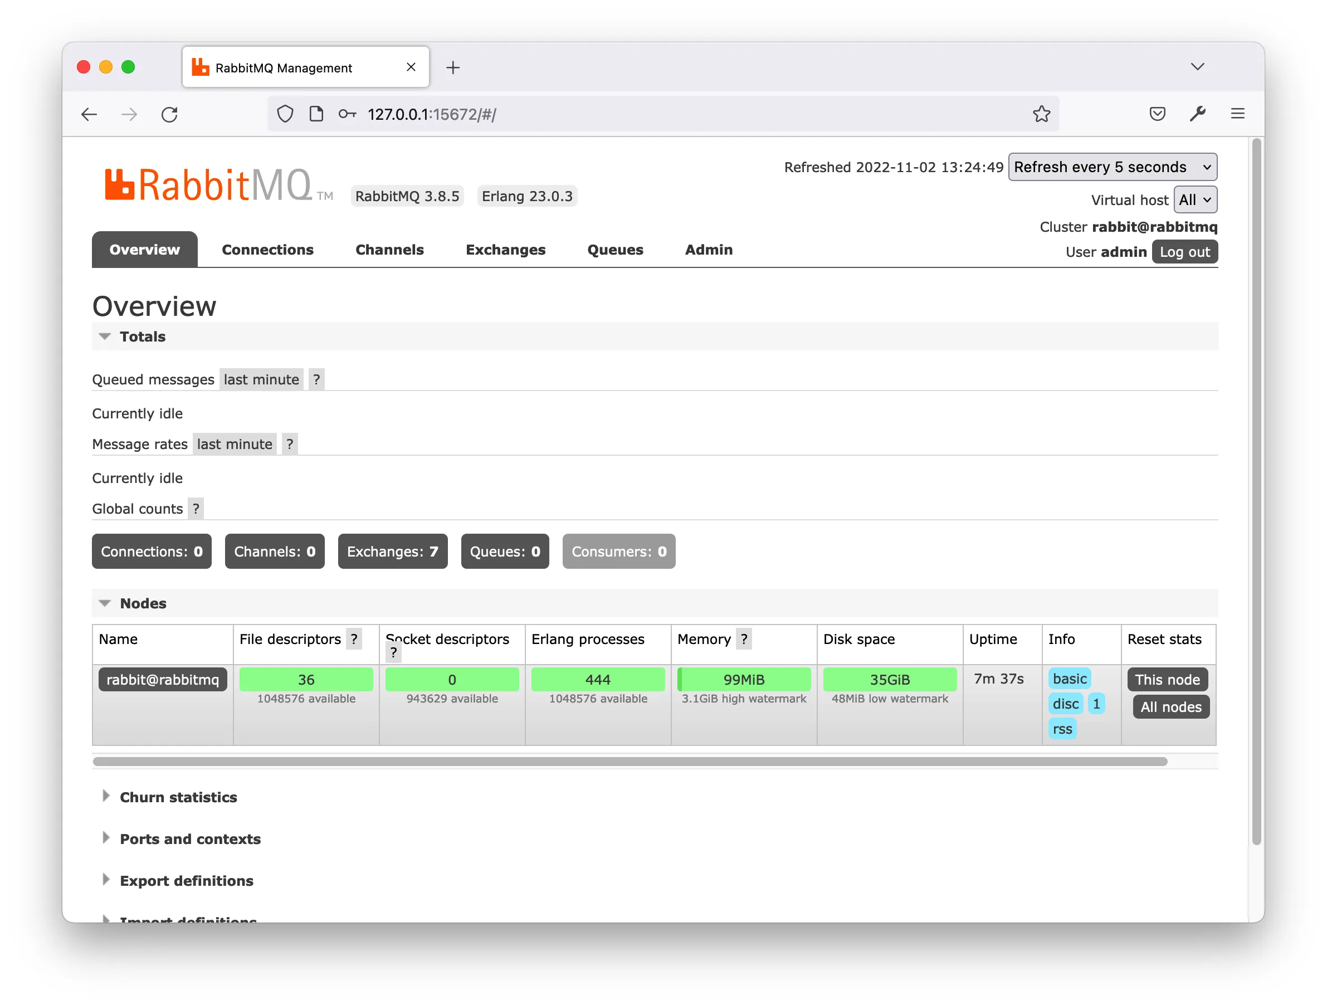Click the horizontal scrollbar under Nodes table

click(x=630, y=762)
